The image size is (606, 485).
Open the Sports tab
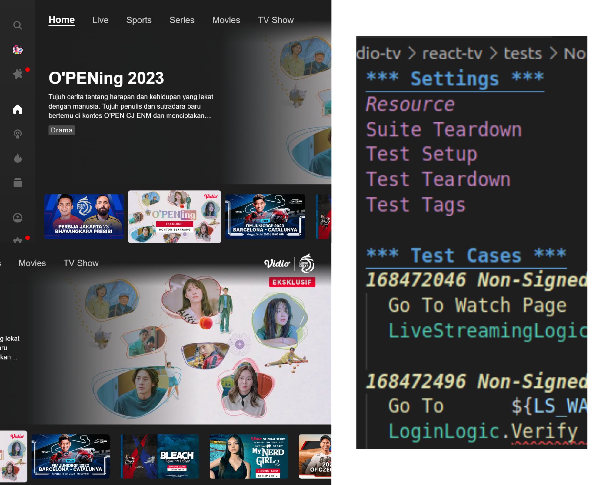click(x=139, y=20)
